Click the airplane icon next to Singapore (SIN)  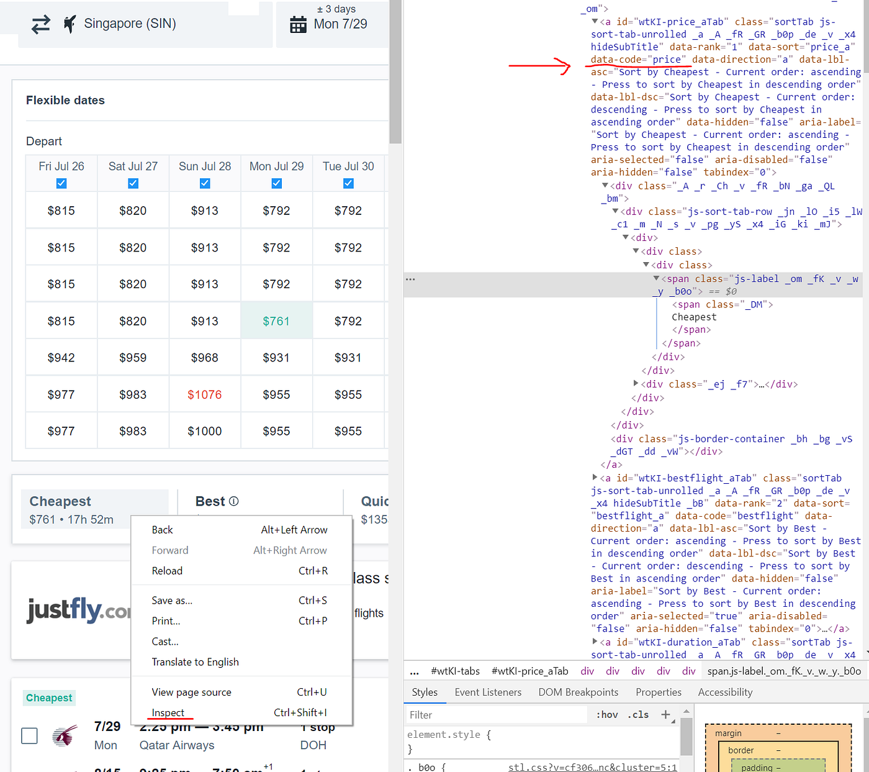(69, 23)
